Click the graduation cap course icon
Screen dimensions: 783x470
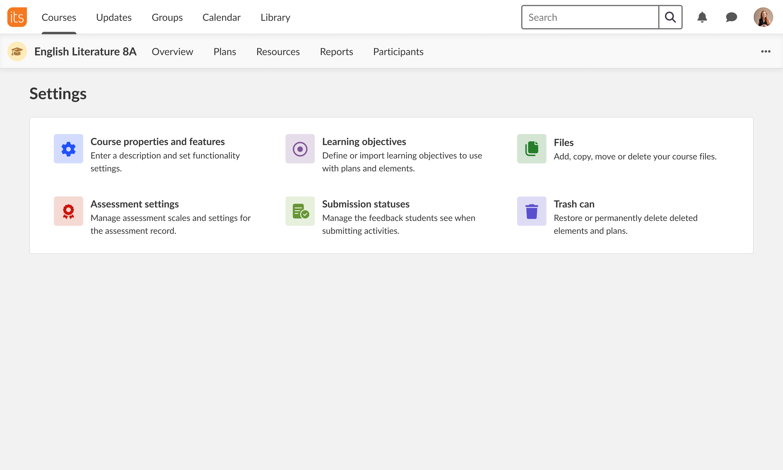point(17,51)
